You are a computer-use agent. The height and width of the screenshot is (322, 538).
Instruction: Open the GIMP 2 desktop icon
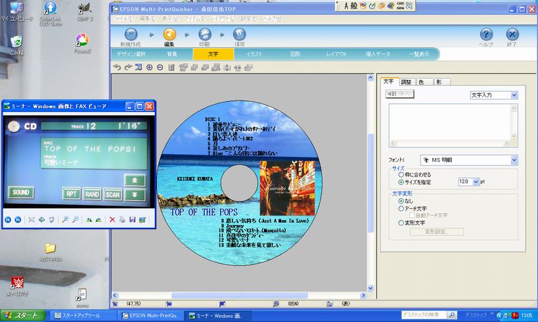tap(85, 12)
